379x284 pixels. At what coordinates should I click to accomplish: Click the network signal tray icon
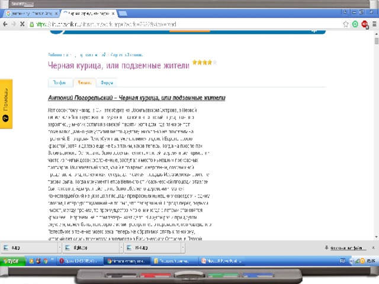(x=357, y=261)
